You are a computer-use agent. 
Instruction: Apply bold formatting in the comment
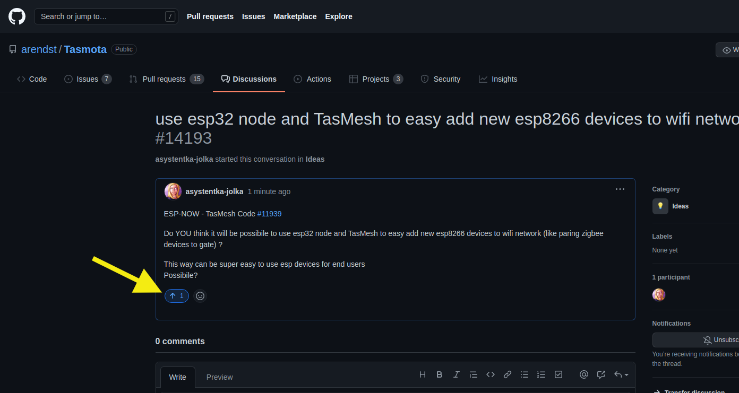(x=440, y=374)
